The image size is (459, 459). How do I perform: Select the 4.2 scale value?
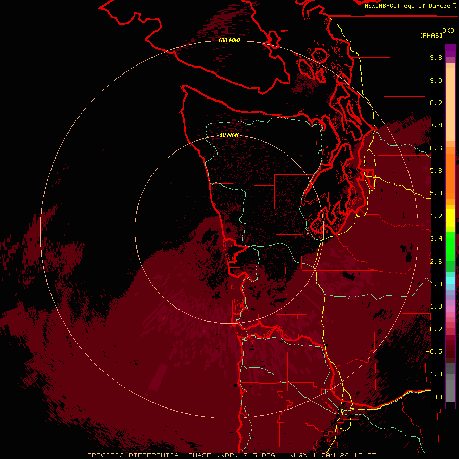click(x=436, y=216)
